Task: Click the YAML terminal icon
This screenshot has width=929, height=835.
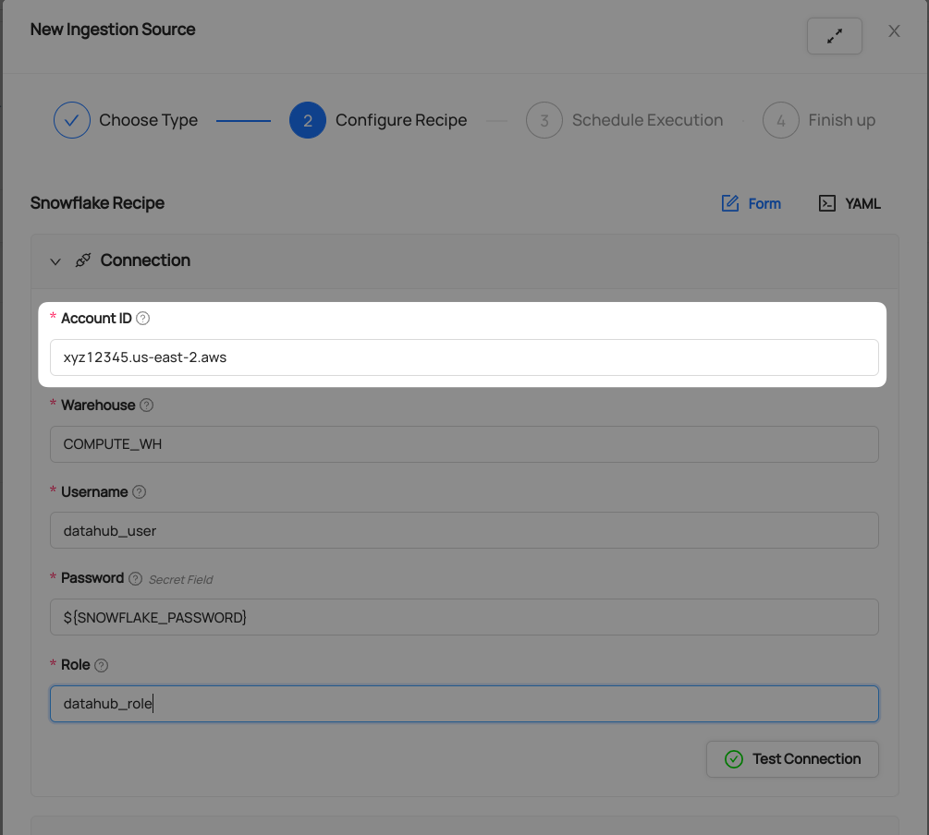Action: pyautogui.click(x=827, y=203)
